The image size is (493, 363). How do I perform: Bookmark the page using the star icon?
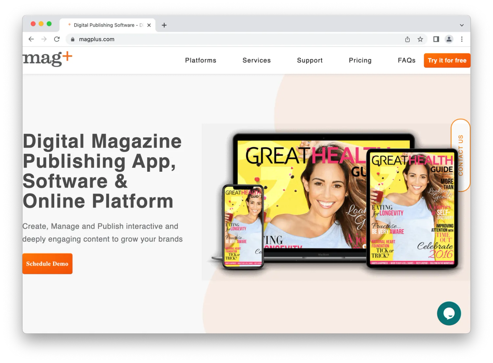[420, 39]
